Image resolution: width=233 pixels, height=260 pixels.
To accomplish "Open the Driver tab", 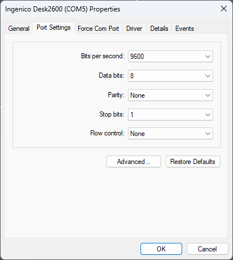I will click(134, 29).
